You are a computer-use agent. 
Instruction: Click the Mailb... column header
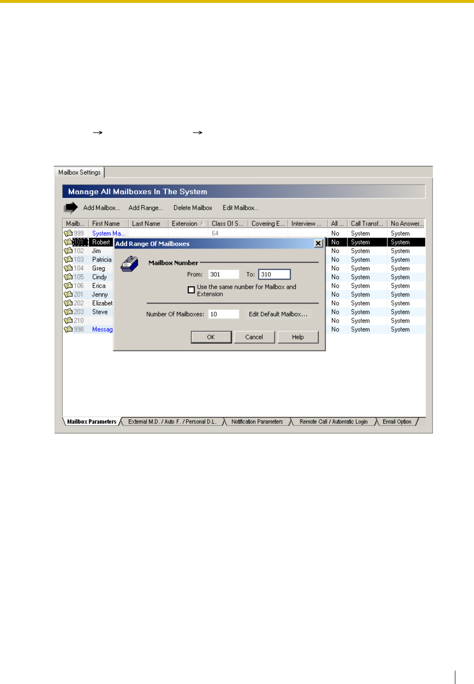[x=75, y=223]
